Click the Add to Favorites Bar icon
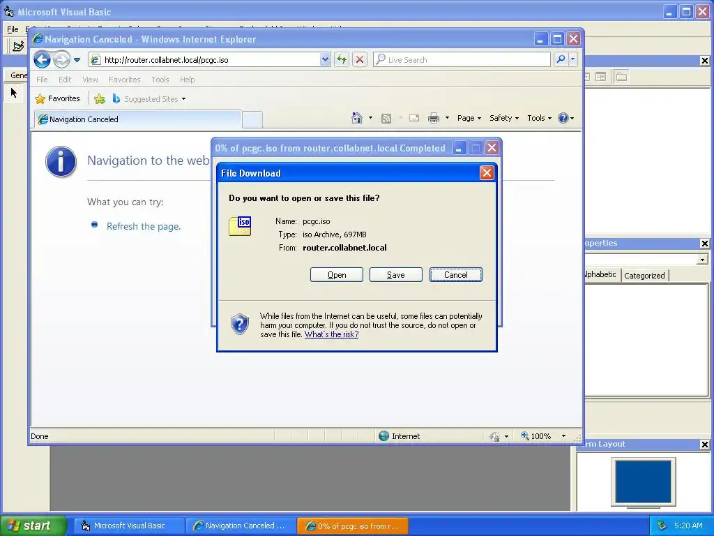This screenshot has height=536, width=714. tap(100, 98)
